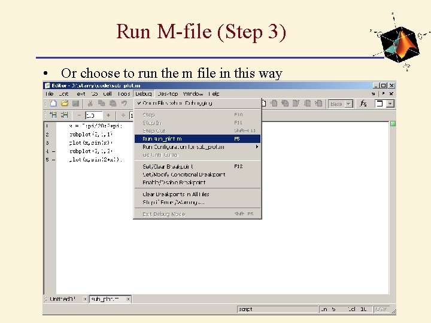Viewport: 431px width, 323px height.
Task: Close the open Debug menu
Action: coord(144,94)
